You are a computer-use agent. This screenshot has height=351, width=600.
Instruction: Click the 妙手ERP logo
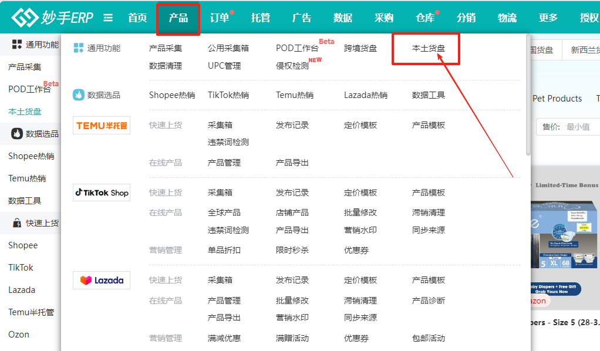pyautogui.click(x=52, y=17)
